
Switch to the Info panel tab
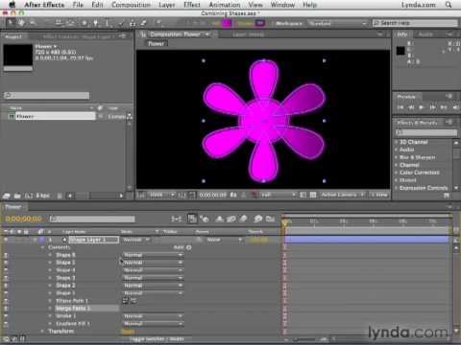pos(402,34)
